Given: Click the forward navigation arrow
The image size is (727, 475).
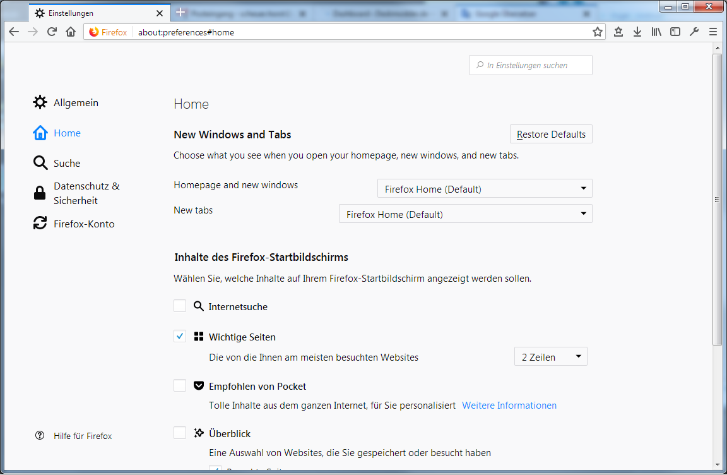Looking at the screenshot, I should (x=33, y=32).
